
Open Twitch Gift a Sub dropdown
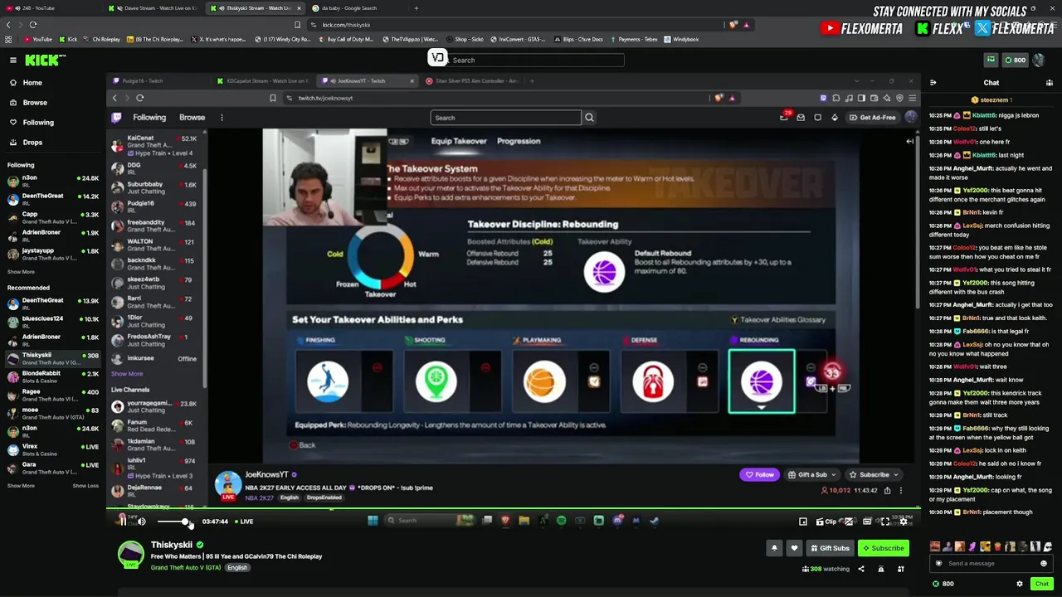(x=812, y=475)
